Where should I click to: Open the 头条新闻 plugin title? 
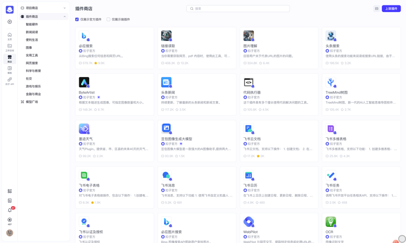click(x=168, y=92)
